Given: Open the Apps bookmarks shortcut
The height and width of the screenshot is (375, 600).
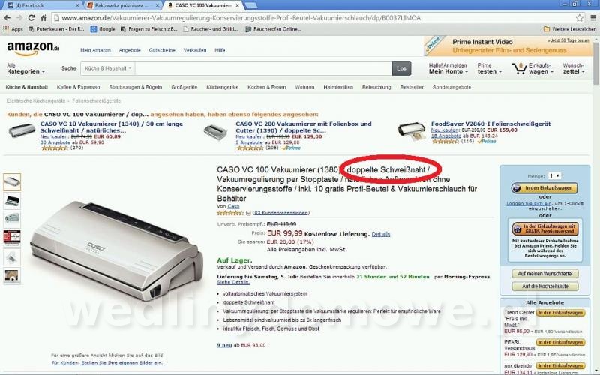Looking at the screenshot, I should click(x=13, y=29).
